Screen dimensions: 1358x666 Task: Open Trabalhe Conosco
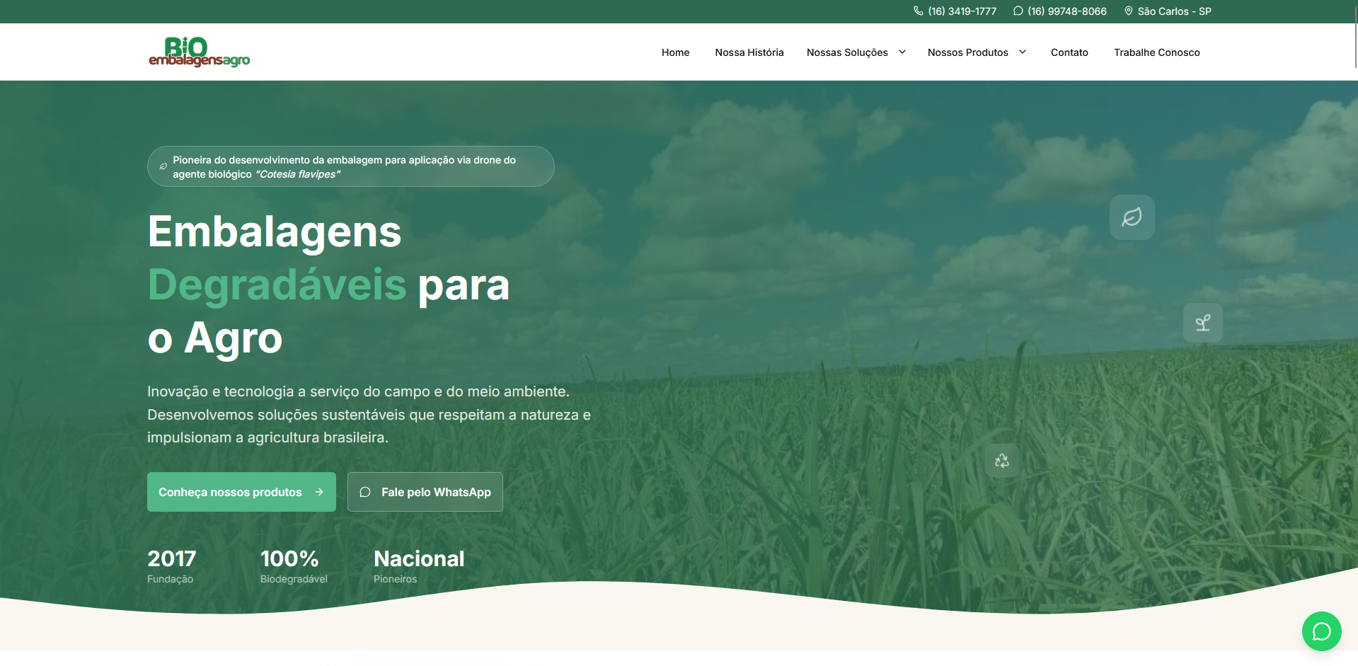tap(1156, 52)
